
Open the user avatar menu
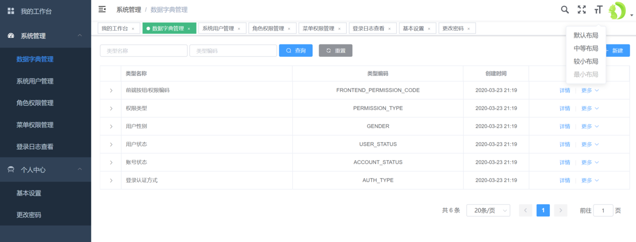click(618, 10)
